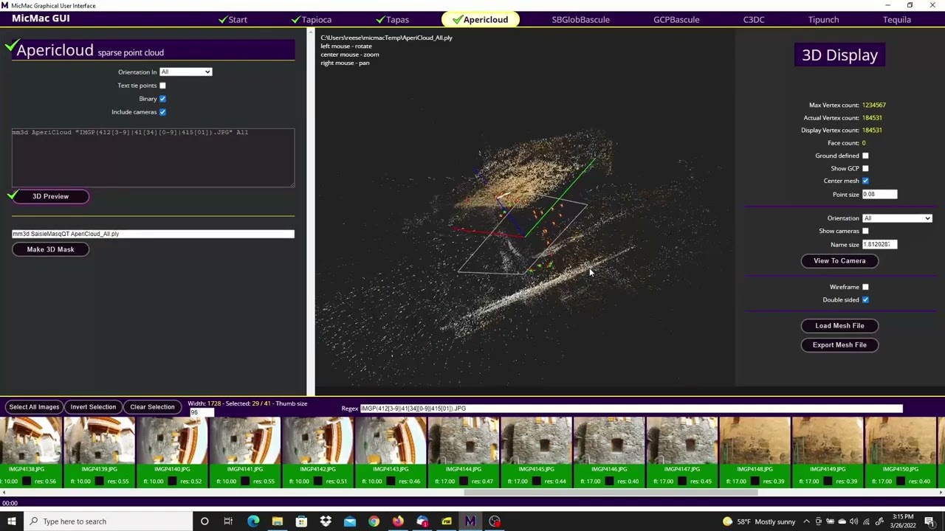Click the Make 3D Mask button
Screen dimensions: 945x531
coord(50,249)
